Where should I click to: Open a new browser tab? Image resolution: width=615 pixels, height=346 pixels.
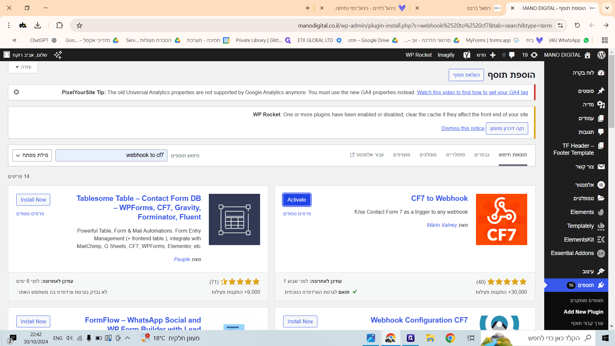pyautogui.click(x=307, y=8)
